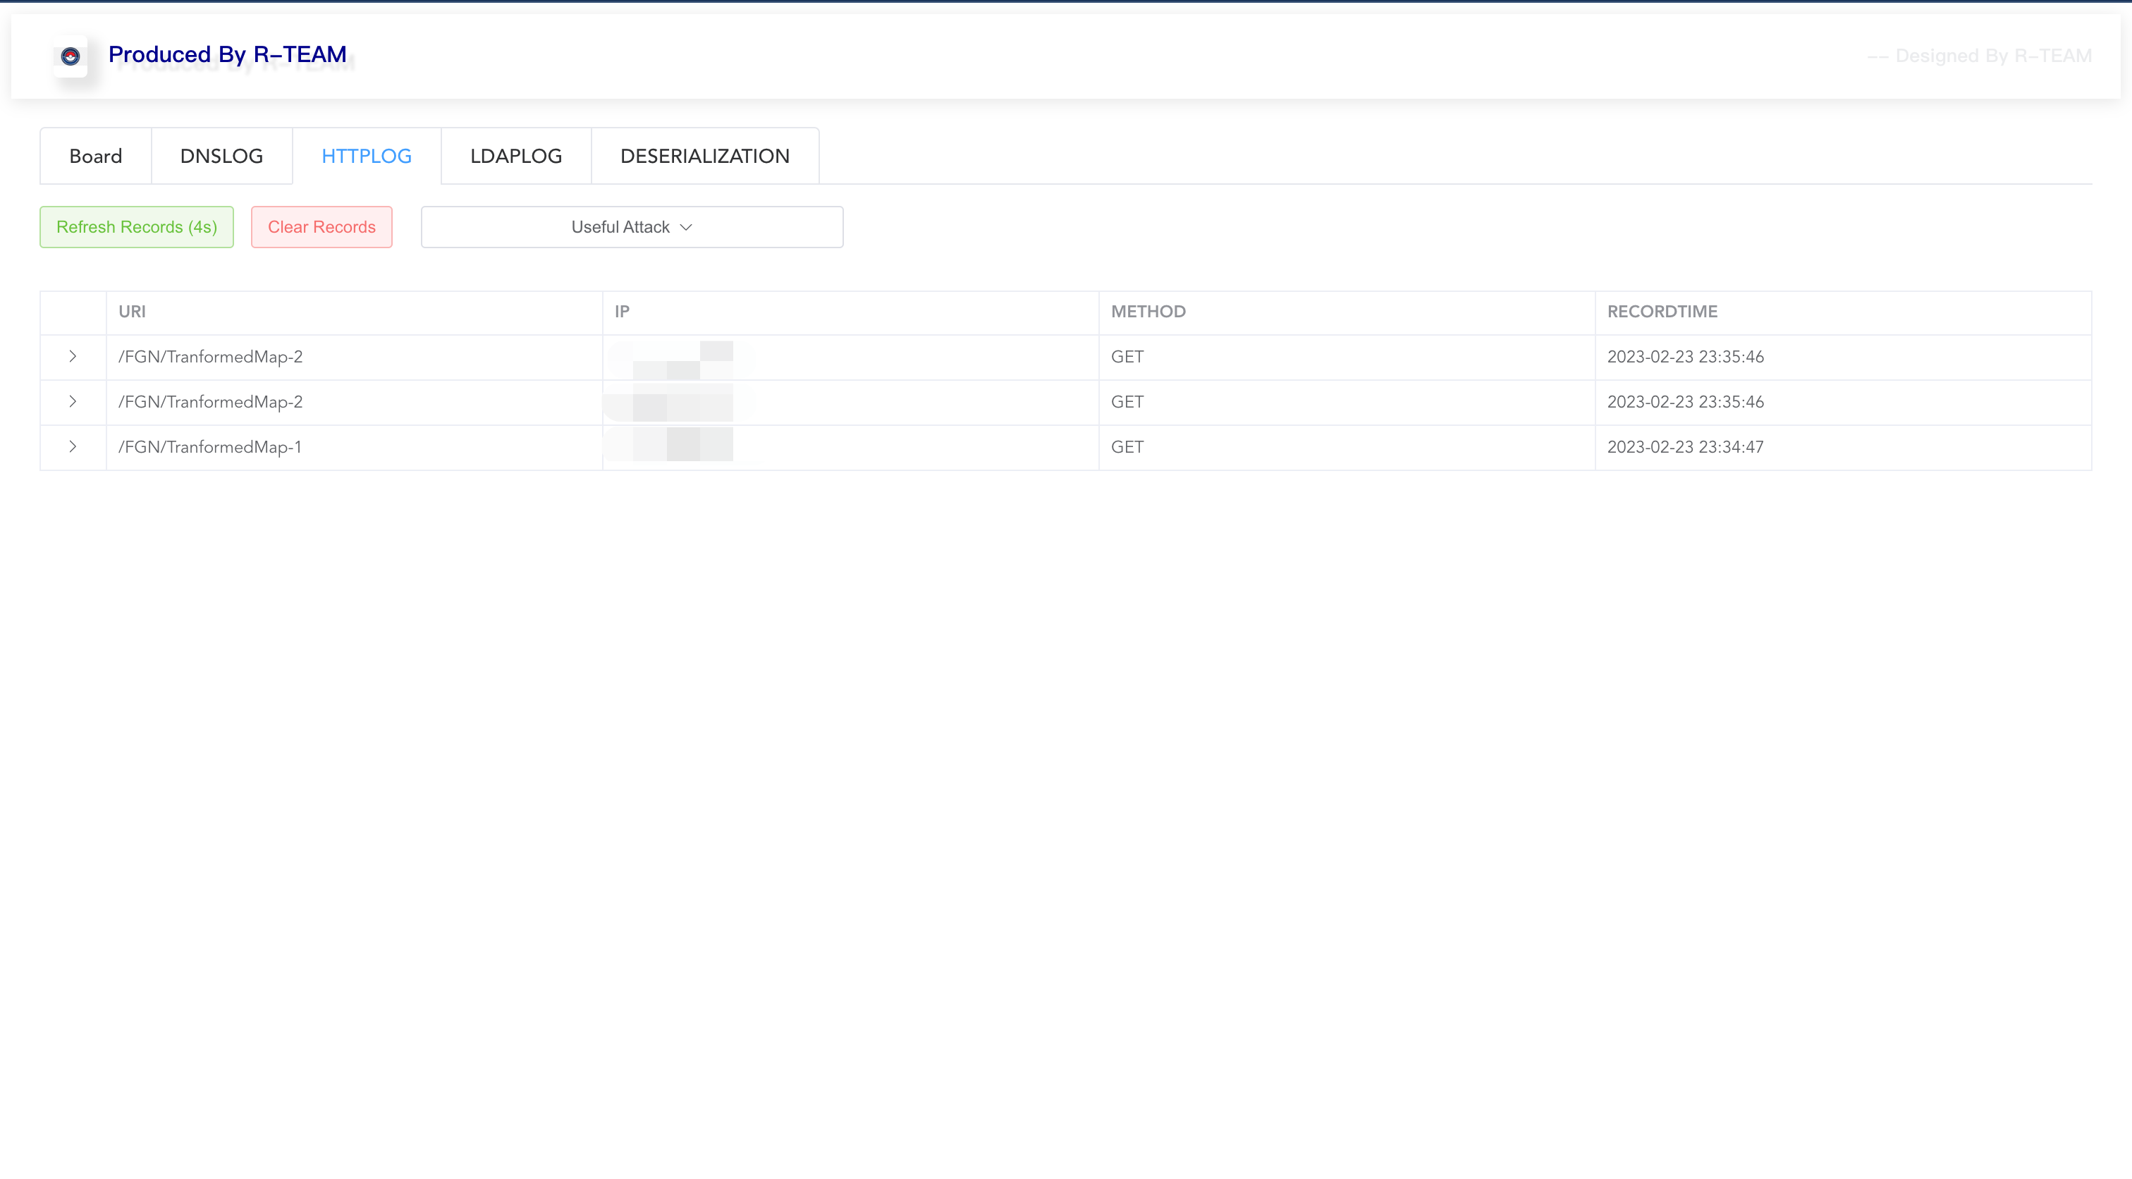Open the Board tab
This screenshot has height=1179, width=2132.
96,156
